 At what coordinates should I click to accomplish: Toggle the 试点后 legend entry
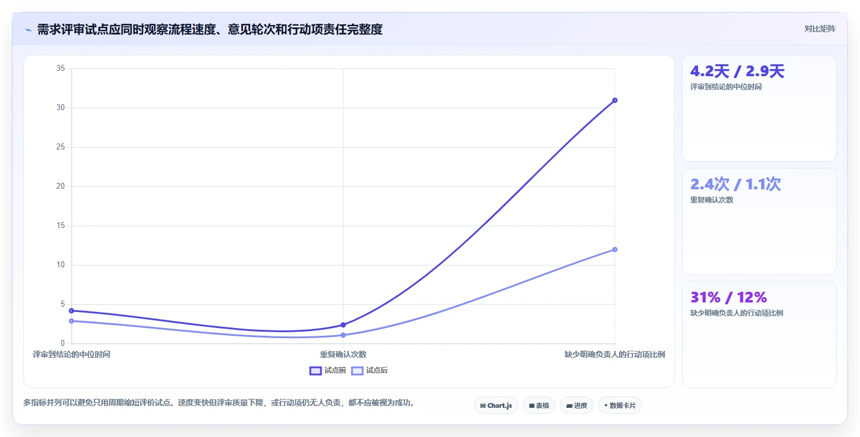(x=369, y=370)
